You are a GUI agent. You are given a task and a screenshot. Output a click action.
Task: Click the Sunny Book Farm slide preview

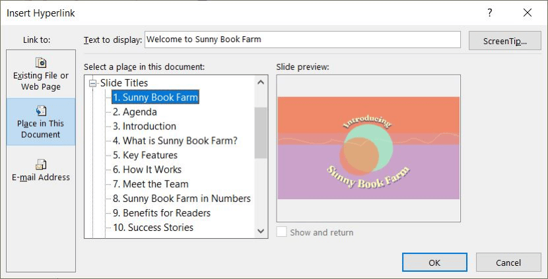pyautogui.click(x=368, y=148)
